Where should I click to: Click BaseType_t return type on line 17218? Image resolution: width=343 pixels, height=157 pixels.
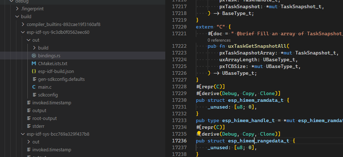click(x=237, y=13)
